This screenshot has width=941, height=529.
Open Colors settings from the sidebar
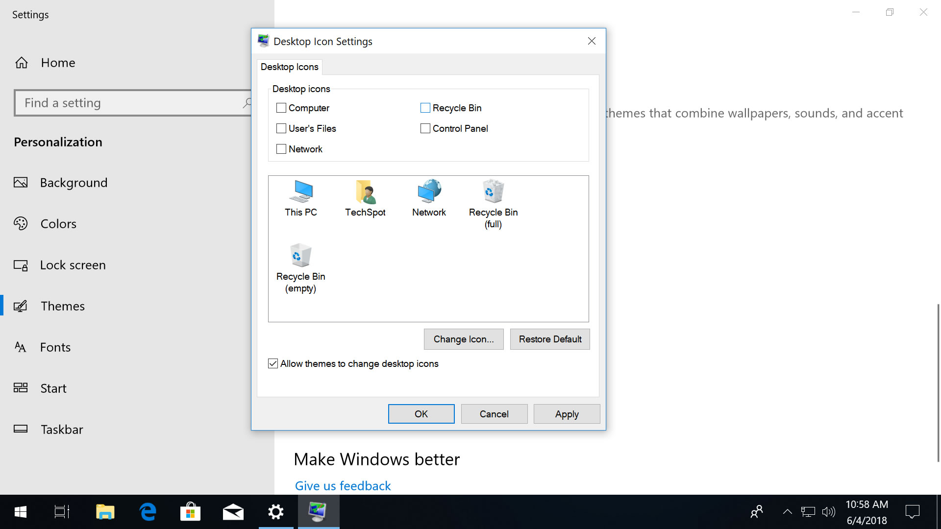(x=58, y=223)
